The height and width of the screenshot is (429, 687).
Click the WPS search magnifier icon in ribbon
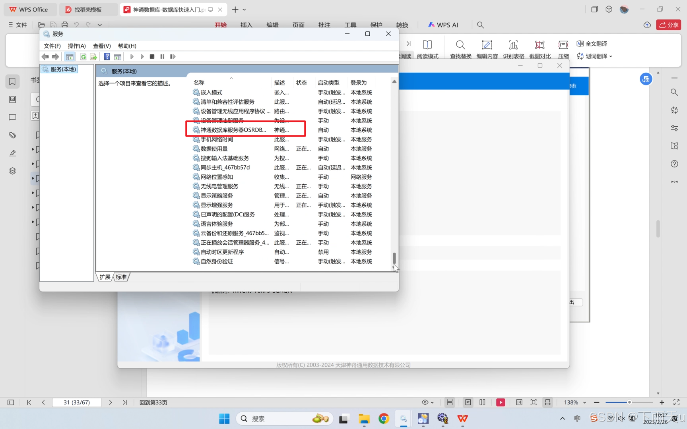[x=480, y=25]
